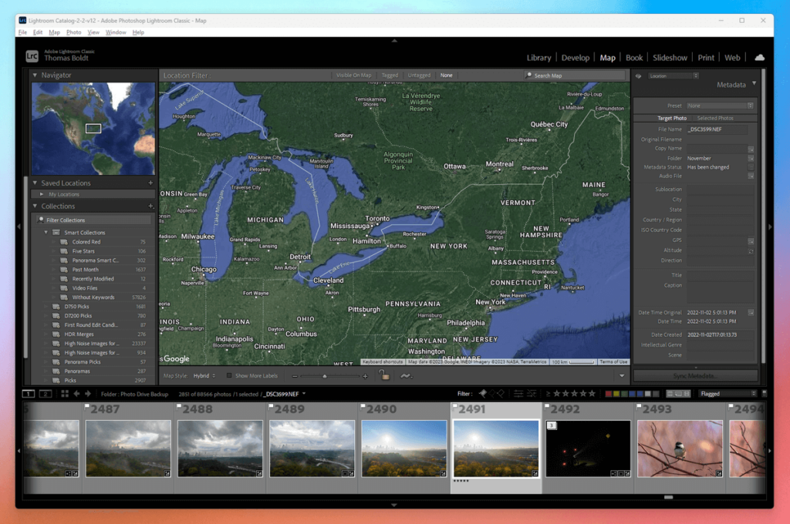Click the show folder arrow beside November
Screen dimensions: 790x524
coord(751,159)
